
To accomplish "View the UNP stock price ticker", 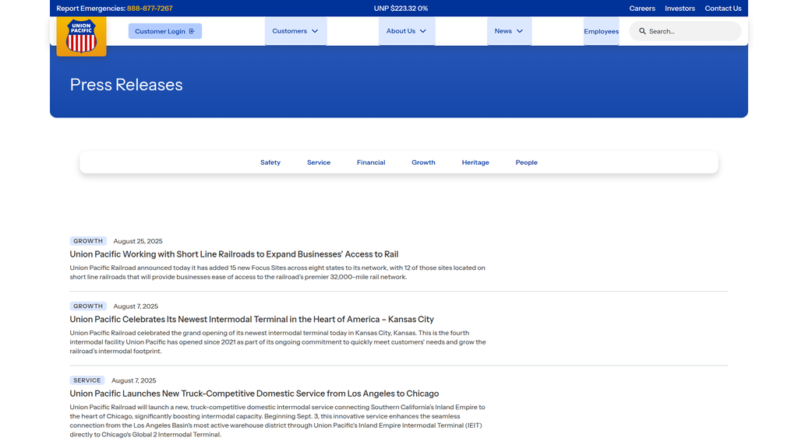I will pos(401,8).
